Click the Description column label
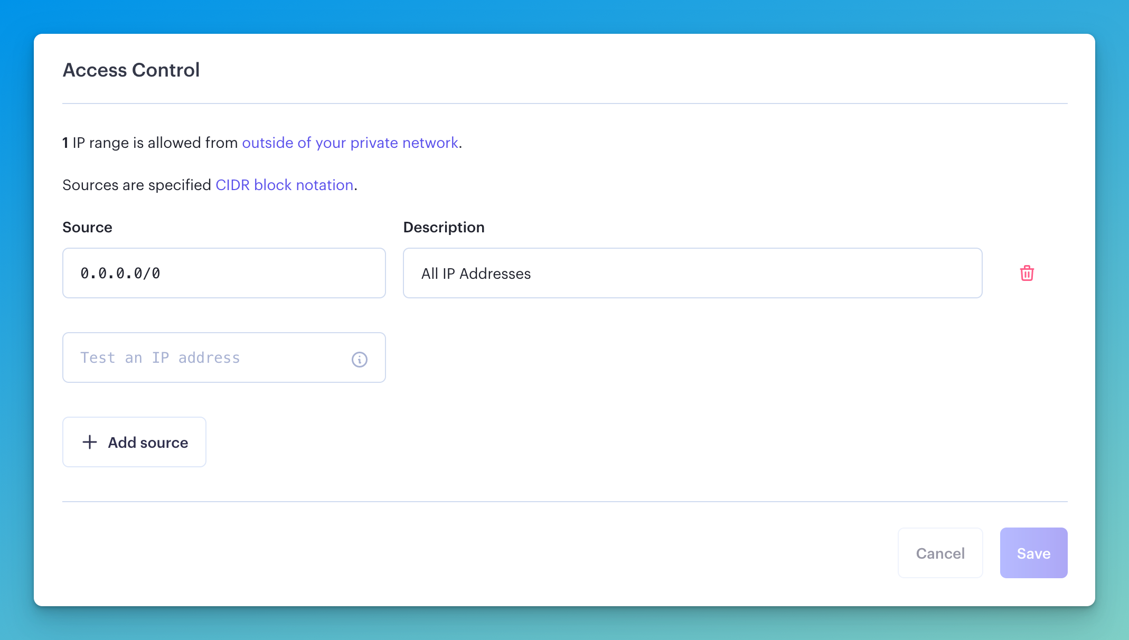1129x640 pixels. point(444,227)
